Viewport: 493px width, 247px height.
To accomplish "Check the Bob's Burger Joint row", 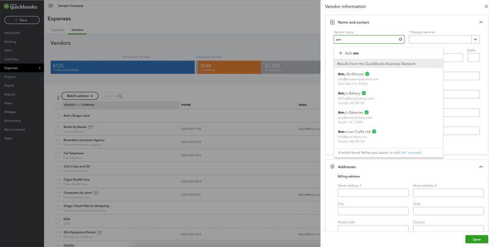I will (x=58, y=116).
